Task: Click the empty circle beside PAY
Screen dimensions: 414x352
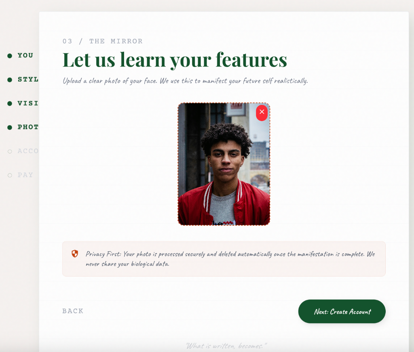Action: (10, 175)
